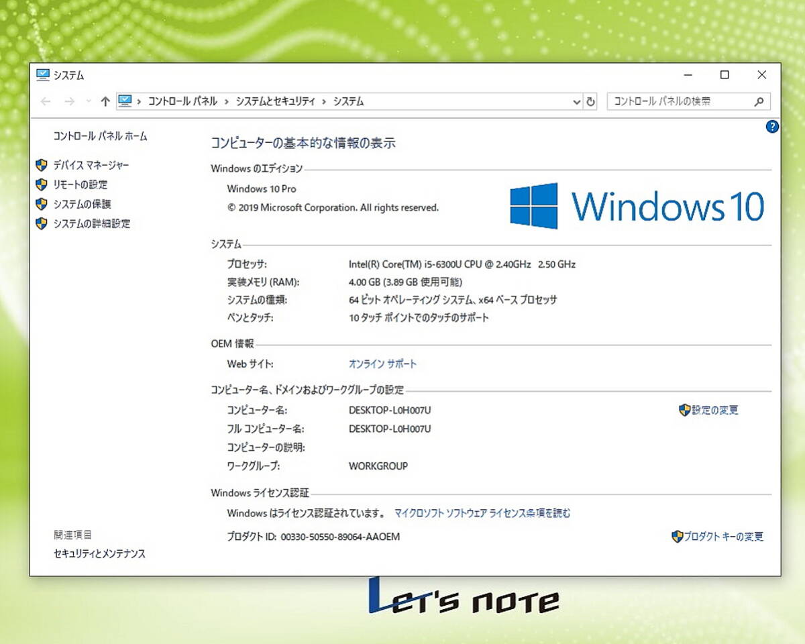Click プロダクト キーの変更 link
The height and width of the screenshot is (644, 805).
click(x=724, y=537)
